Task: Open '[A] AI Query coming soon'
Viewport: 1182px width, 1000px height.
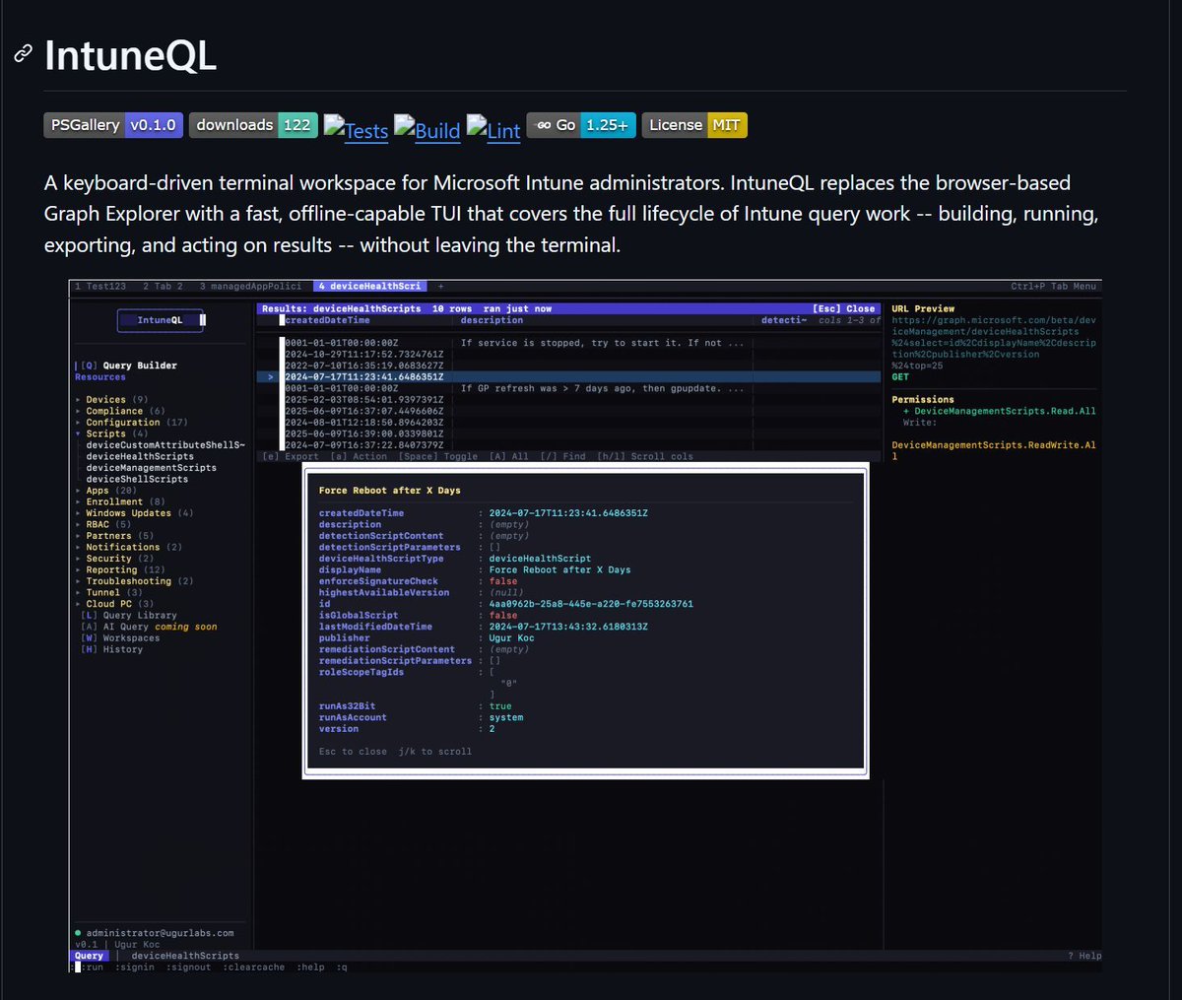Action: 149,627
